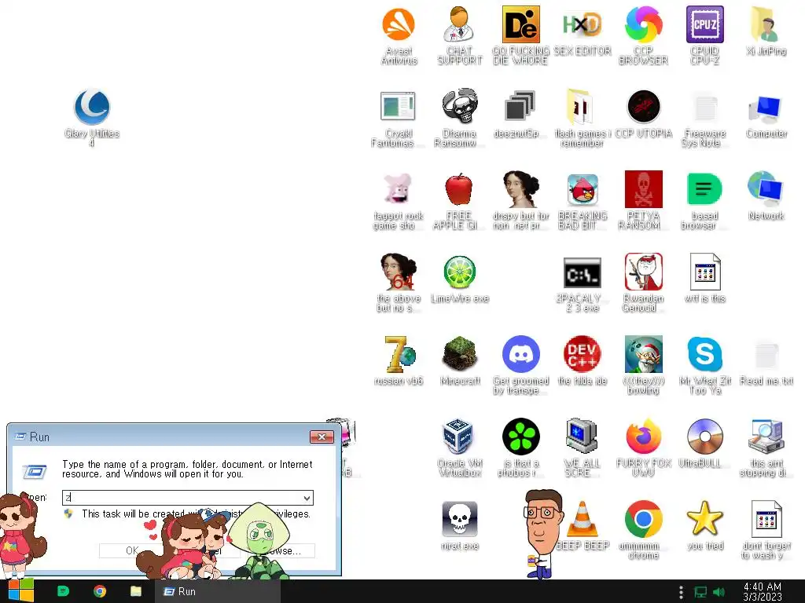Open the WE ALL SCRE computer icon

click(x=581, y=437)
